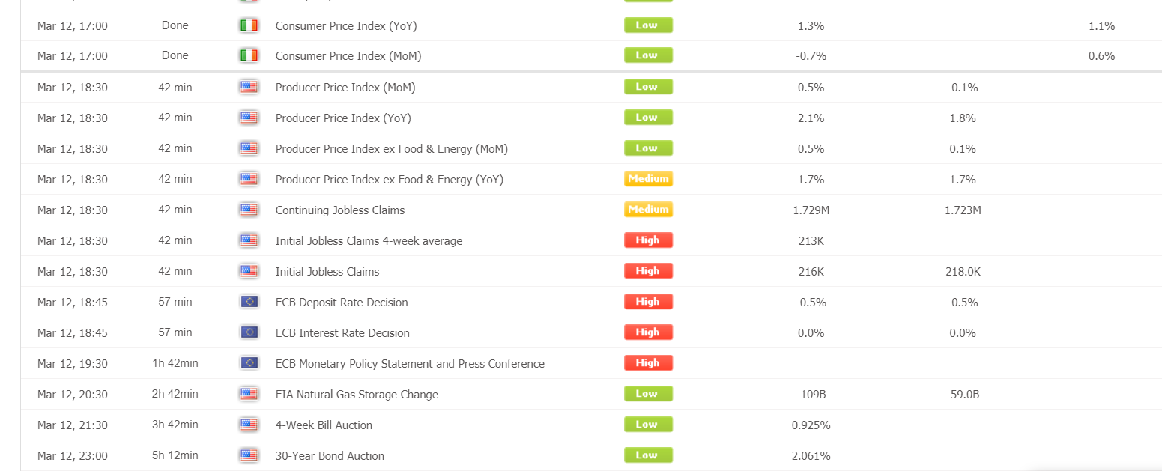Image resolution: width=1162 pixels, height=471 pixels.
Task: Click the EU flag beside ECB Deposit Rate Decision
Action: click(249, 303)
